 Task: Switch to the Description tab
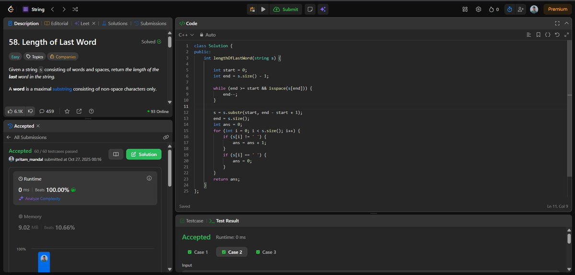click(x=23, y=23)
